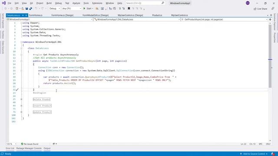Screen dimensions: 278x156
Task: Click the Save All icon
Action: click(x=31, y=9)
